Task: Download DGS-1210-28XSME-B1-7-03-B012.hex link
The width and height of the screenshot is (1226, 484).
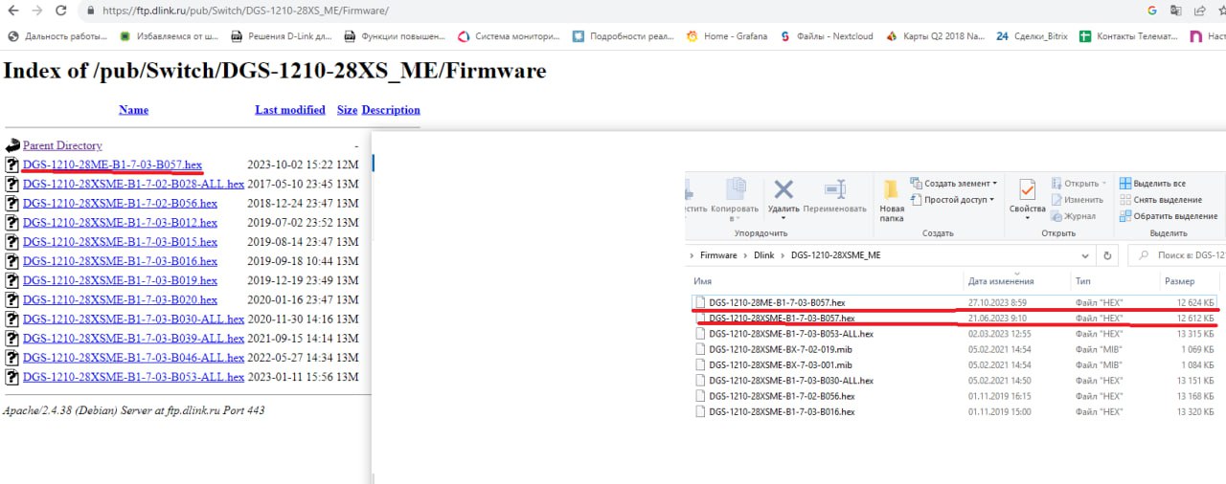Action: [120, 222]
